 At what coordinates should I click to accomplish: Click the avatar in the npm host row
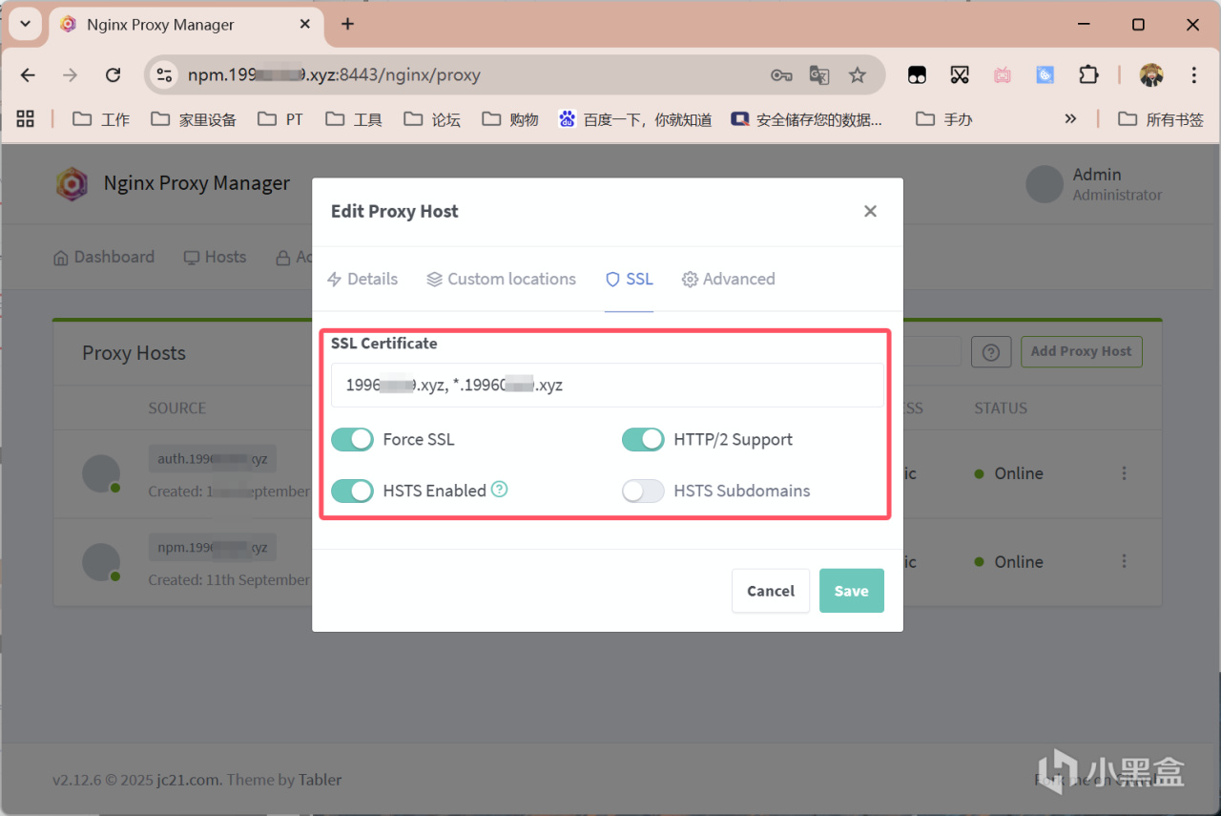coord(101,562)
